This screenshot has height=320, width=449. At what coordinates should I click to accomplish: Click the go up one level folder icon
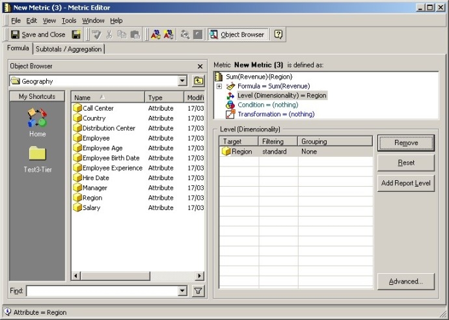click(198, 81)
